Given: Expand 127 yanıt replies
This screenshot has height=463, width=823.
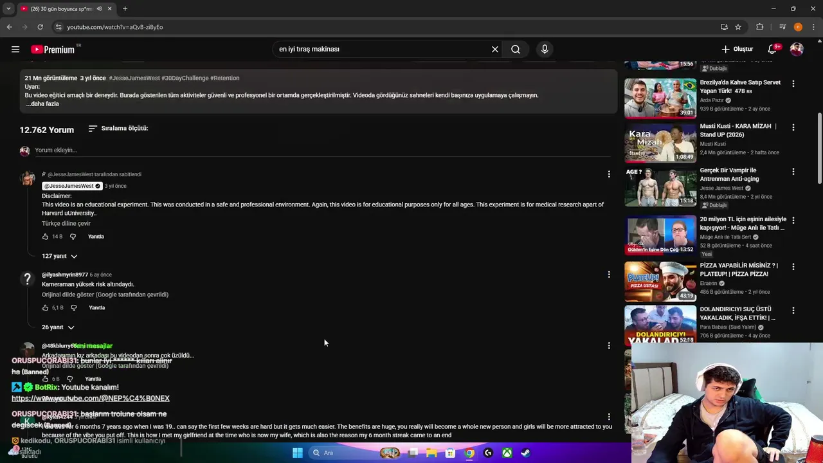Looking at the screenshot, I should coord(59,256).
